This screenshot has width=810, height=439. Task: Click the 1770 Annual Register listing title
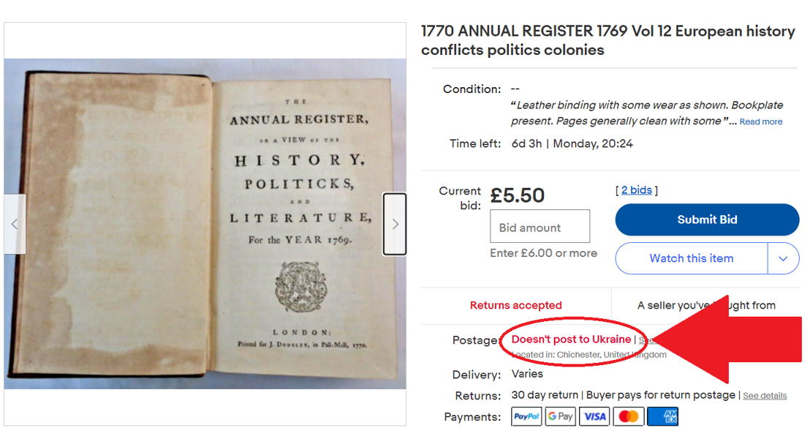click(607, 40)
